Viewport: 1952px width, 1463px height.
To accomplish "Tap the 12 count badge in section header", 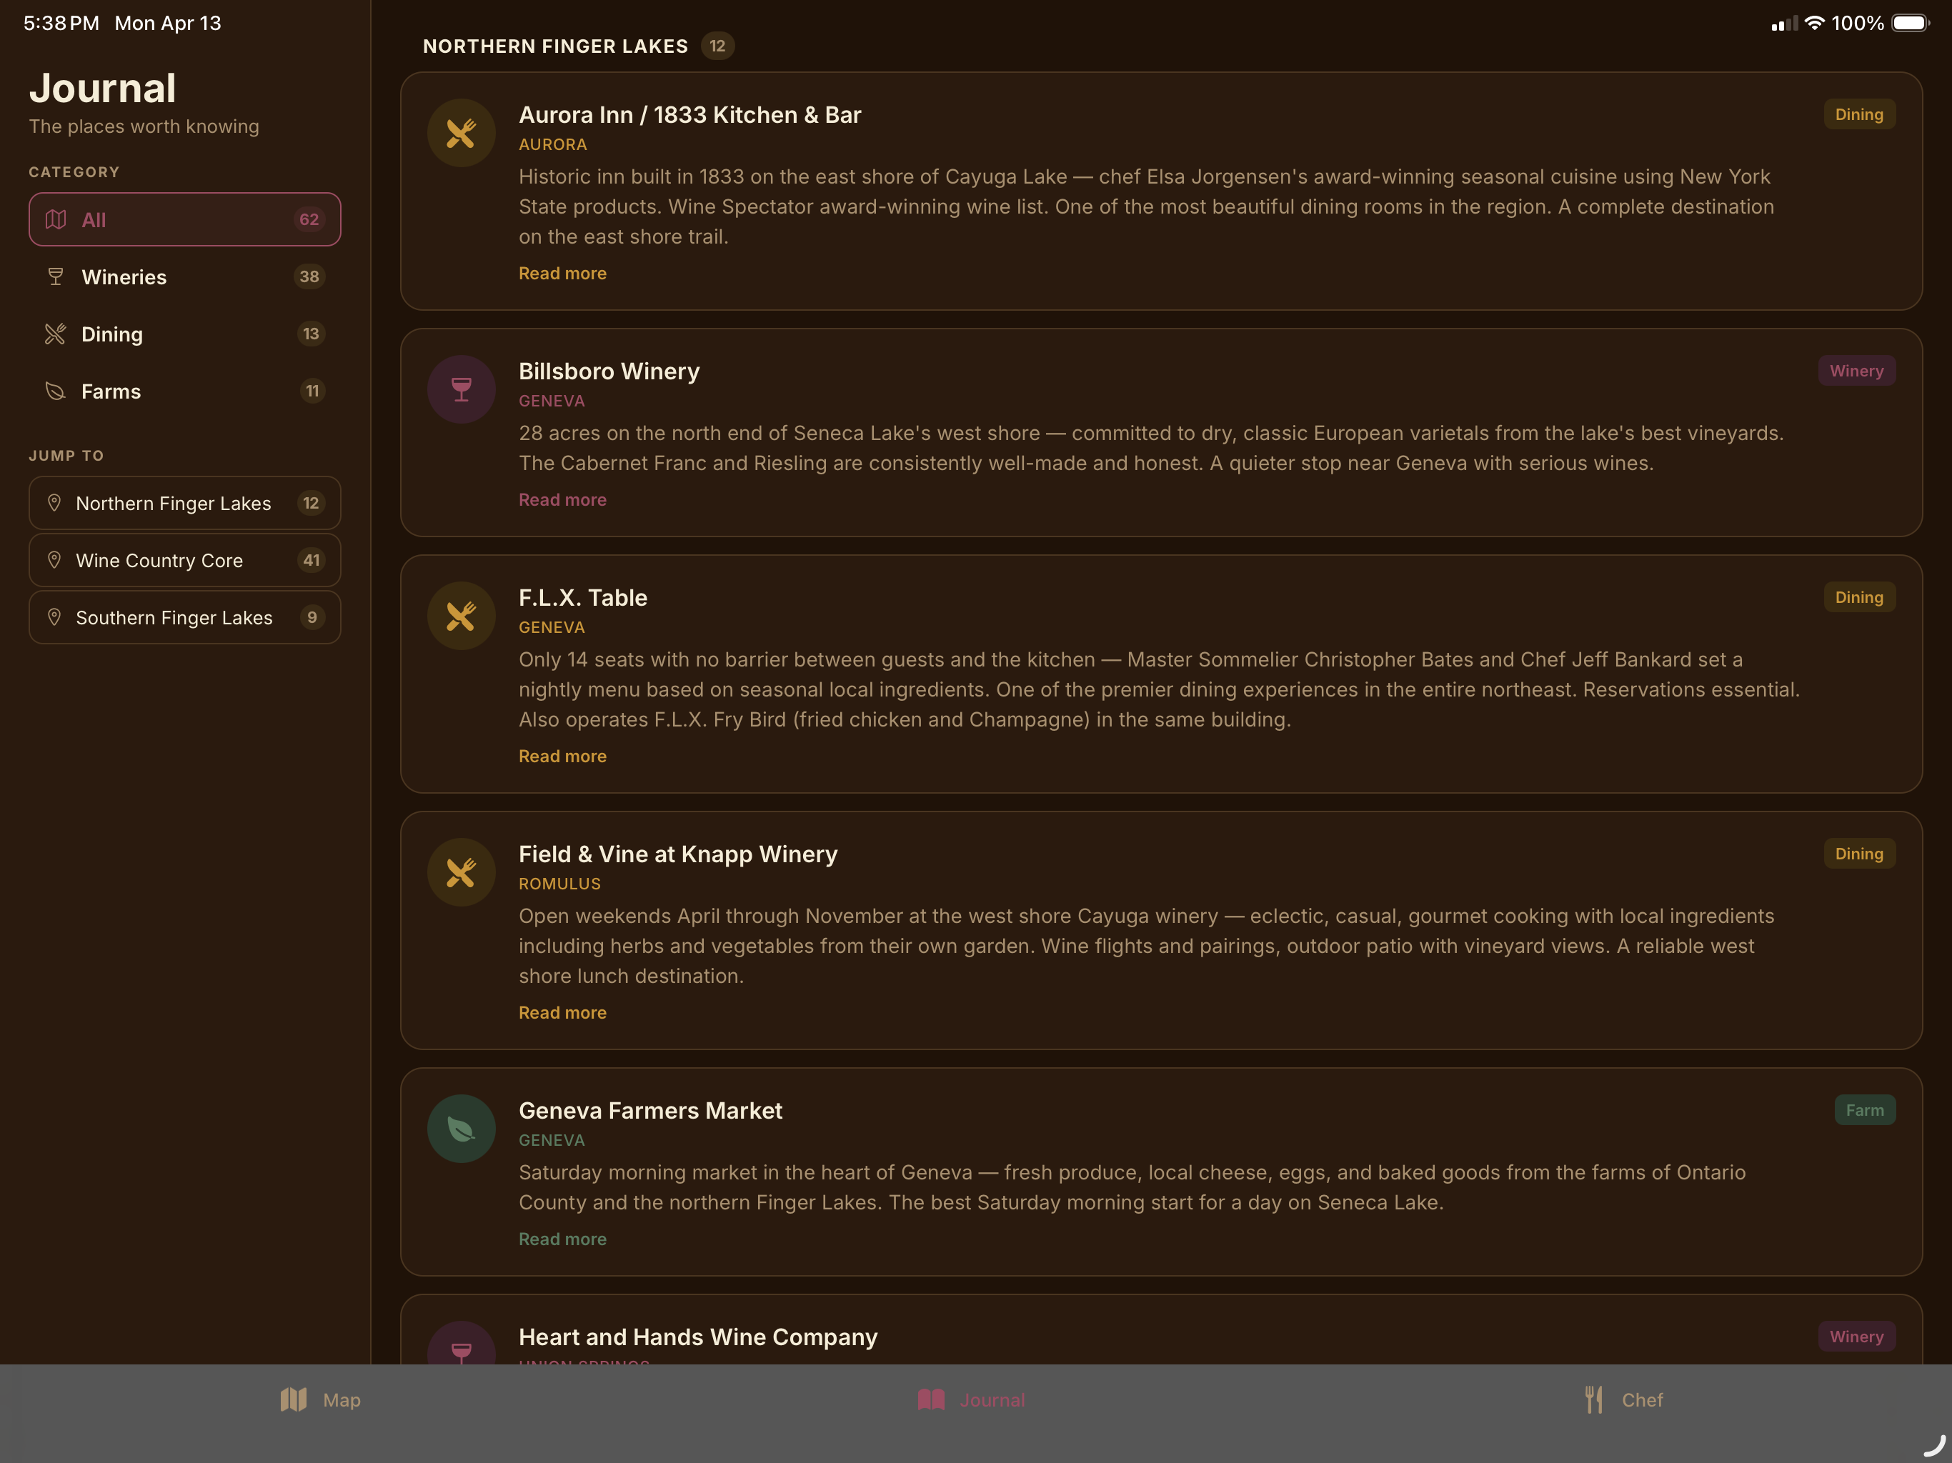I will click(x=717, y=46).
